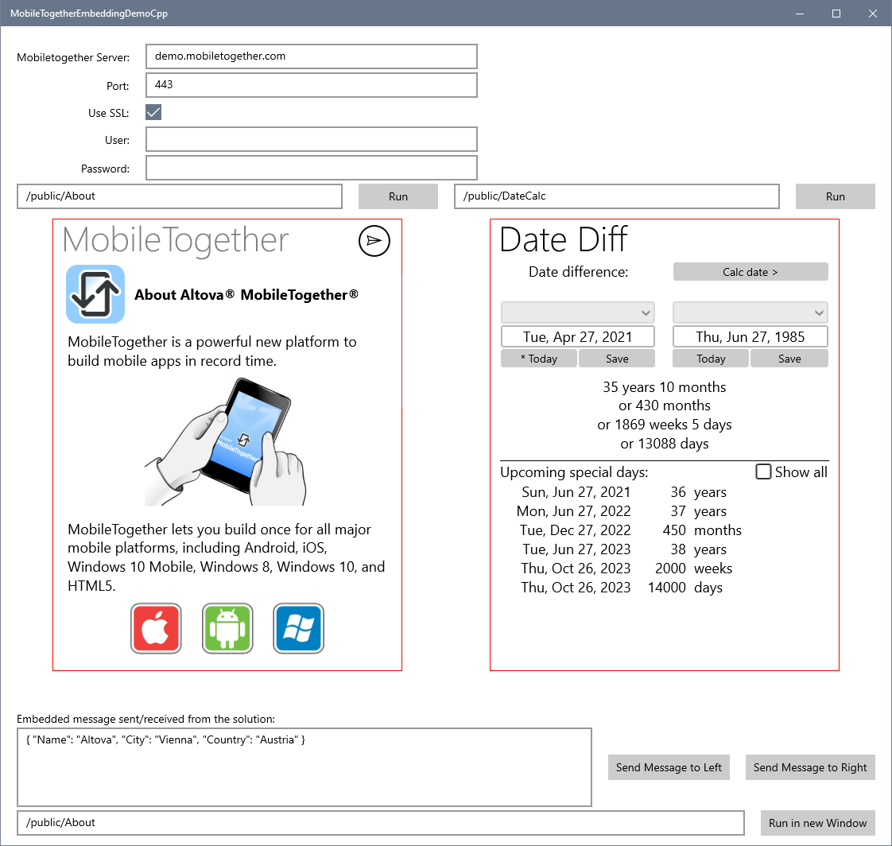
Task: Expand the right date dropdown
Action: coord(750,312)
